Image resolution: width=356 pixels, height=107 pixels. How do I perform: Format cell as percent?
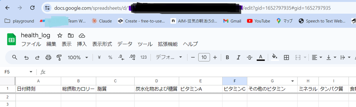pos(110,58)
